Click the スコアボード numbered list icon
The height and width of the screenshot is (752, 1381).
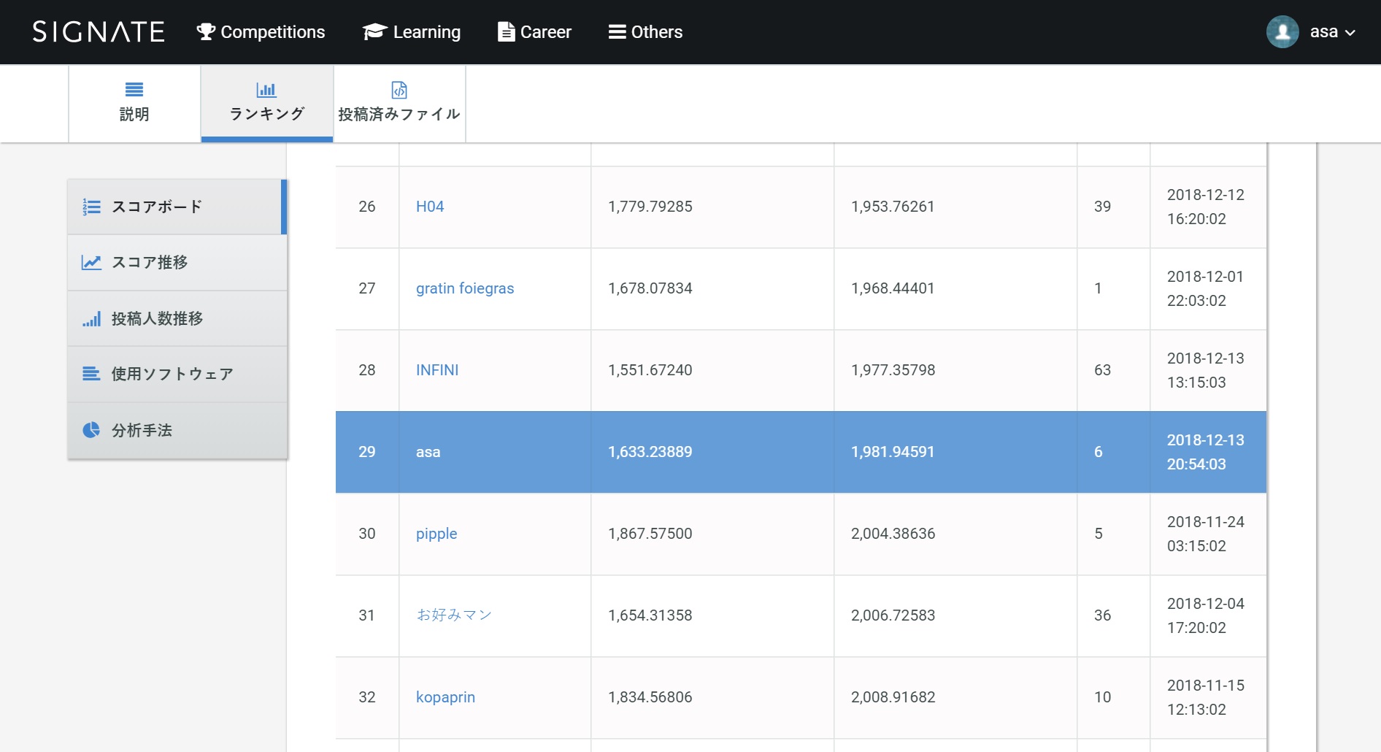coord(91,207)
